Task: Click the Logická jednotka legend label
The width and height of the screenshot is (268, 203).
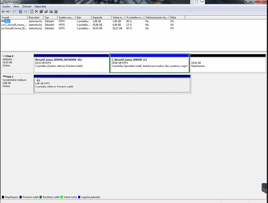Action: tap(91, 197)
